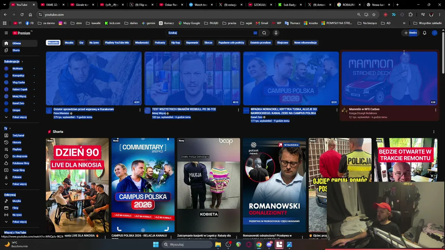Open the PAJĄKI bookmarks folder
The image size is (445, 250).
(x=211, y=23)
